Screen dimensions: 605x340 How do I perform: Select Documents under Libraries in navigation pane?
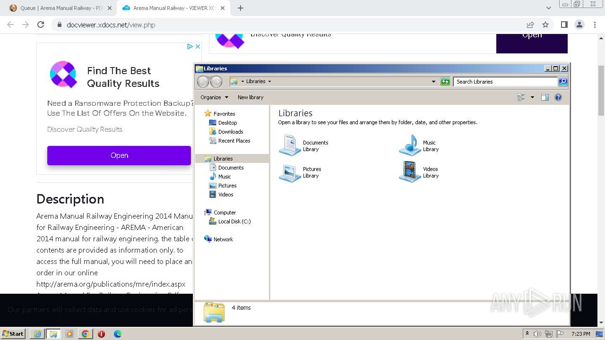click(231, 168)
